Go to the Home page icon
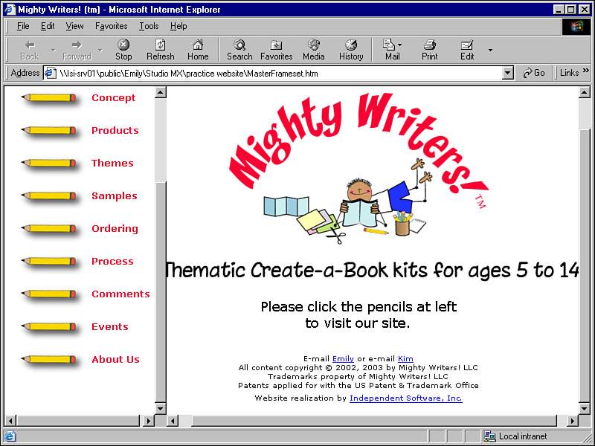This screenshot has width=595, height=446. (198, 51)
